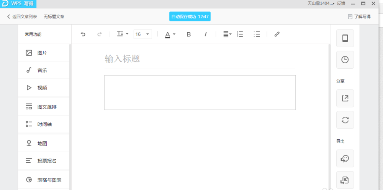
Task: Go back via 返回文章列表
Action: (22, 17)
